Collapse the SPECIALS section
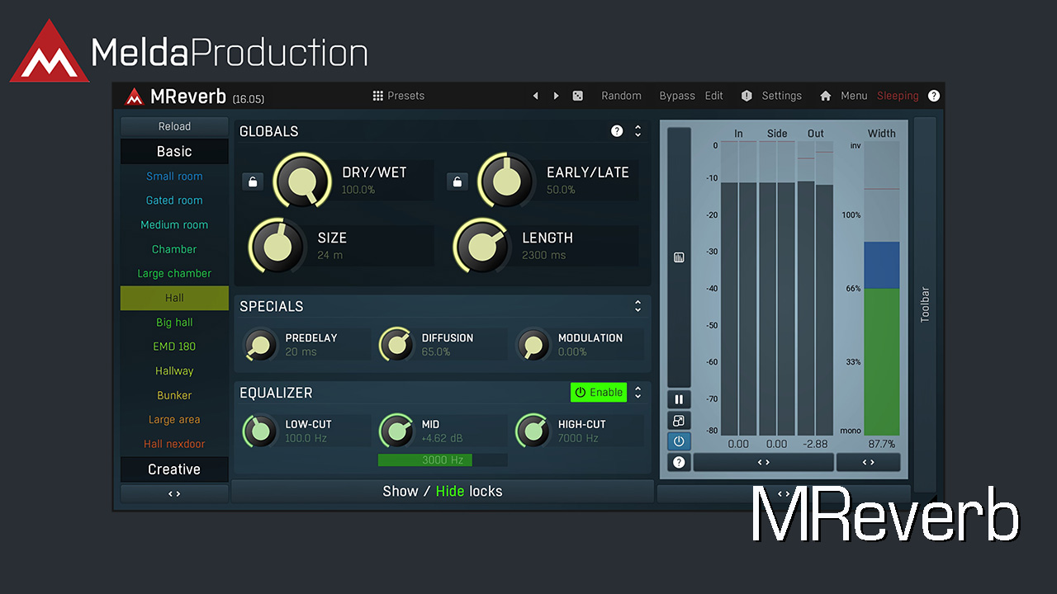This screenshot has width=1057, height=594. [x=638, y=306]
